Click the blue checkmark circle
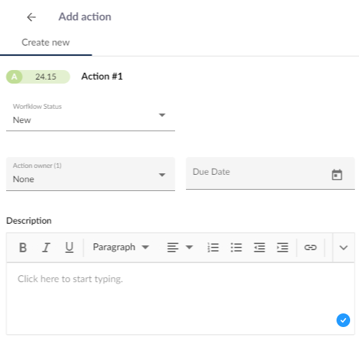Screen dimensions: 359x344 pyautogui.click(x=343, y=320)
